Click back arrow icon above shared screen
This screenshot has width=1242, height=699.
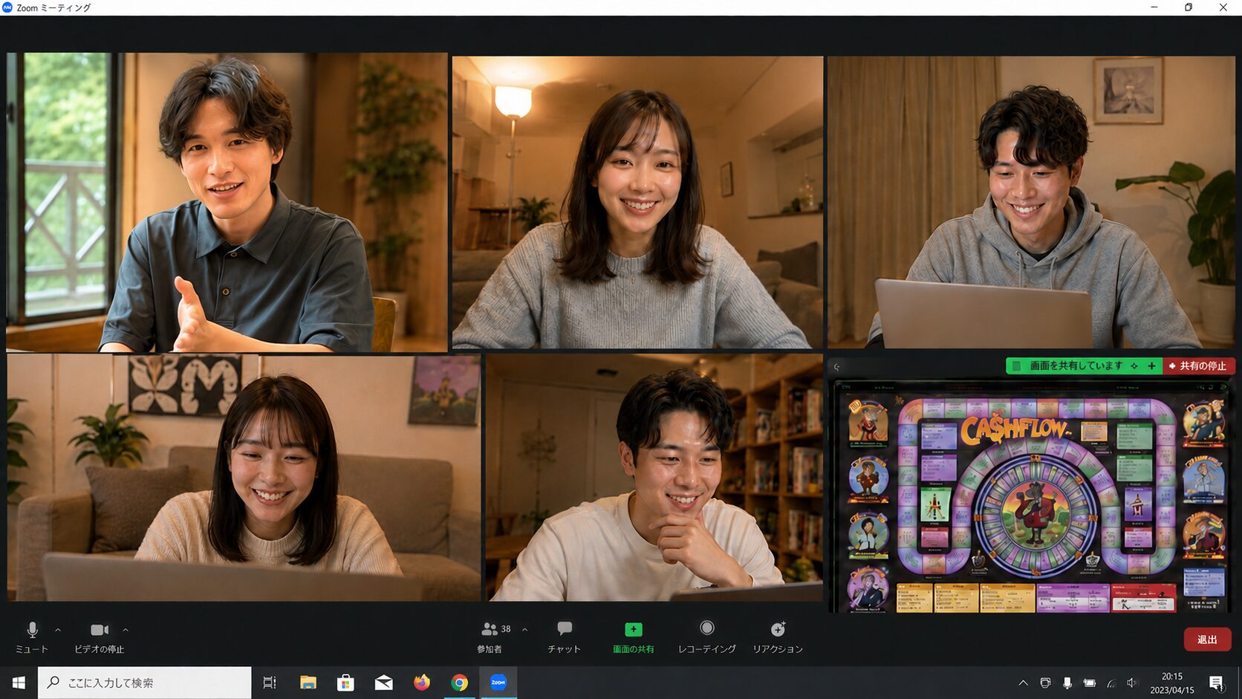[837, 367]
